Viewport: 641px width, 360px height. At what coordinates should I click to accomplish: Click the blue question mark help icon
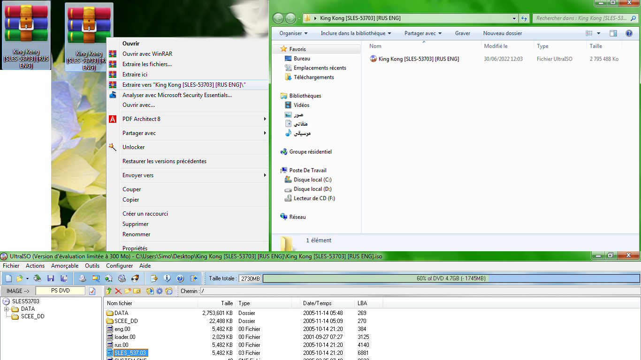coord(180,278)
